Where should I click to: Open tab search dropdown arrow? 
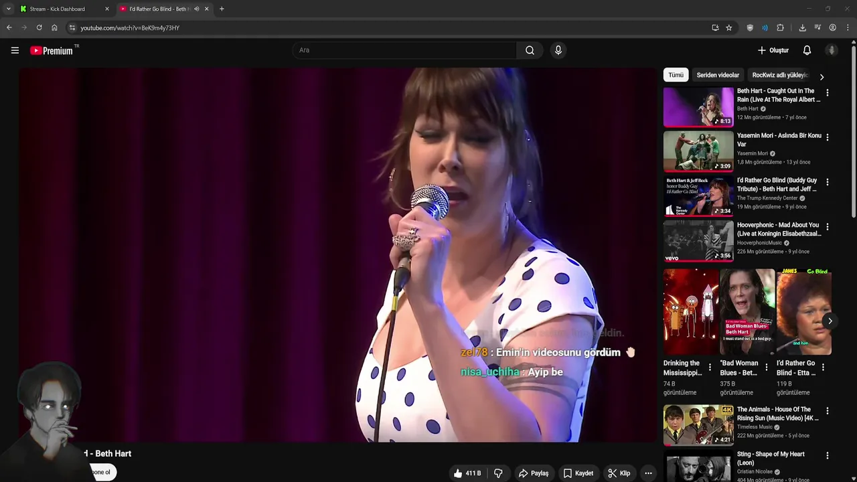8,9
